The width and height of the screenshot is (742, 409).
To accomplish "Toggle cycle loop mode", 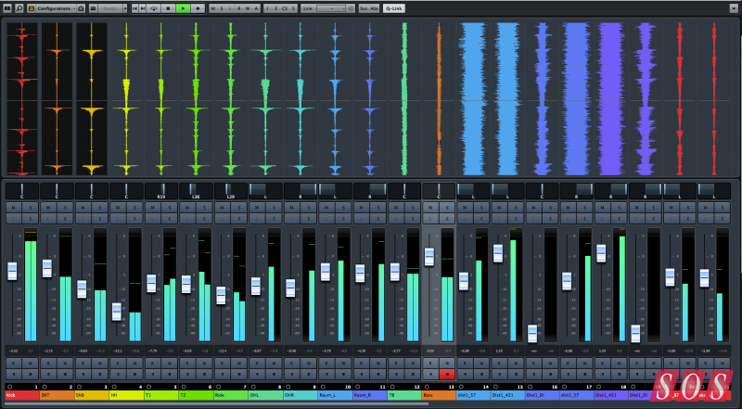I will (154, 8).
